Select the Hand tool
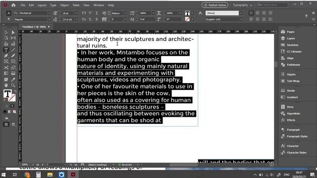 pyautogui.click(x=6, y=85)
